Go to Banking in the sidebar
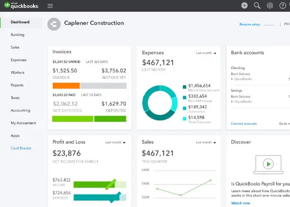The height and width of the screenshot is (207, 290). 18,34
